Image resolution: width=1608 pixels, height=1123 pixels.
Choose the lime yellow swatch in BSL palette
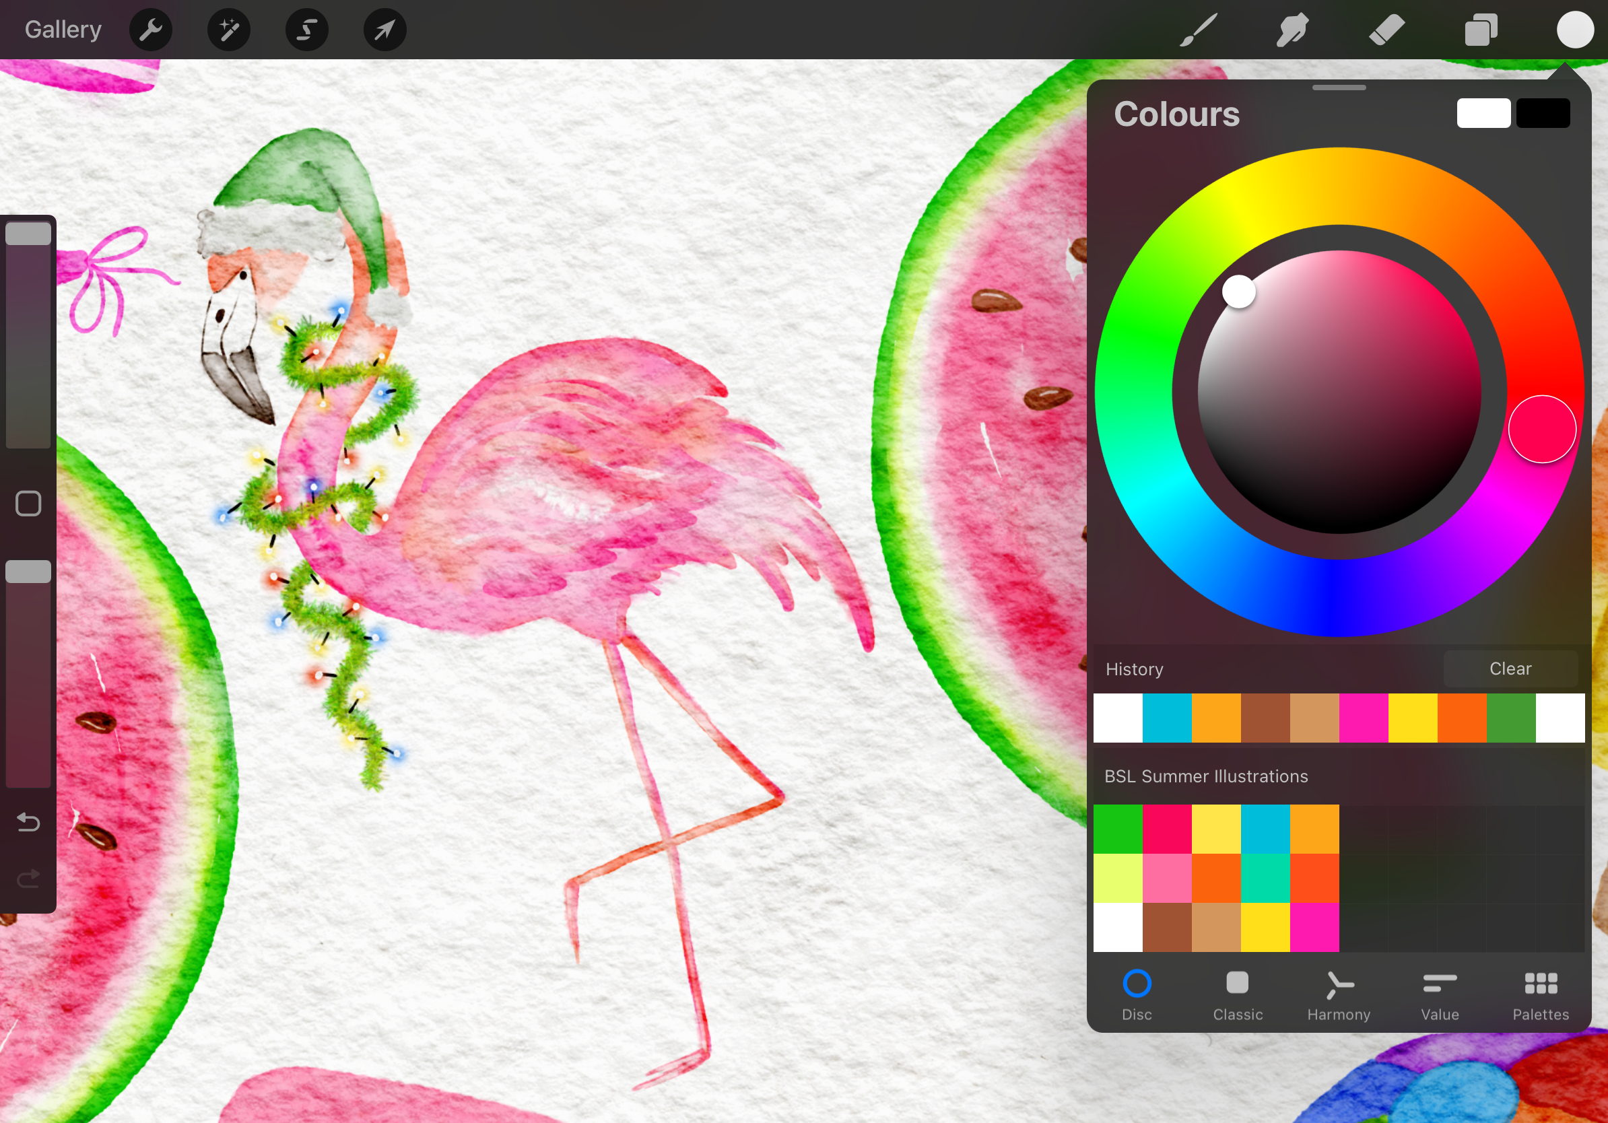pos(1118,878)
